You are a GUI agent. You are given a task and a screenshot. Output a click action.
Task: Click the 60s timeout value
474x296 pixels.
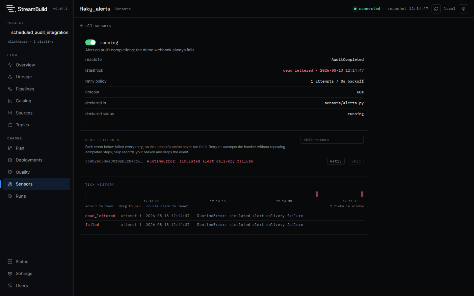[x=360, y=92]
